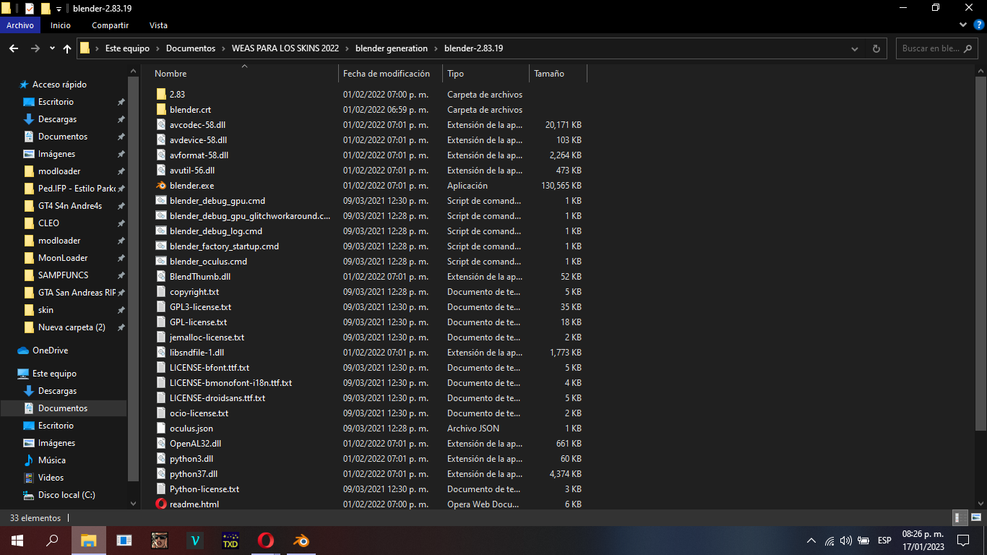987x555 pixels.
Task: Go to blender generation breadcrumb
Action: tap(392, 48)
